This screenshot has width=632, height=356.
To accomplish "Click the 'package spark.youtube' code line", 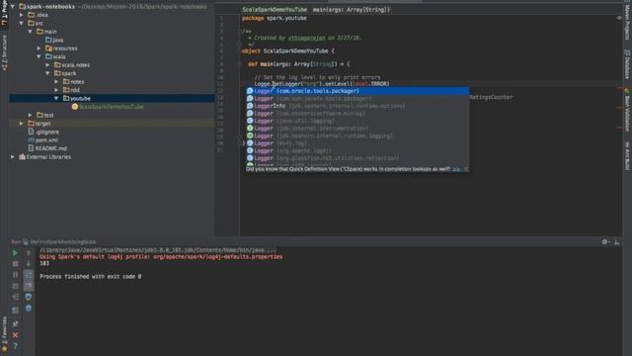I will (275, 18).
